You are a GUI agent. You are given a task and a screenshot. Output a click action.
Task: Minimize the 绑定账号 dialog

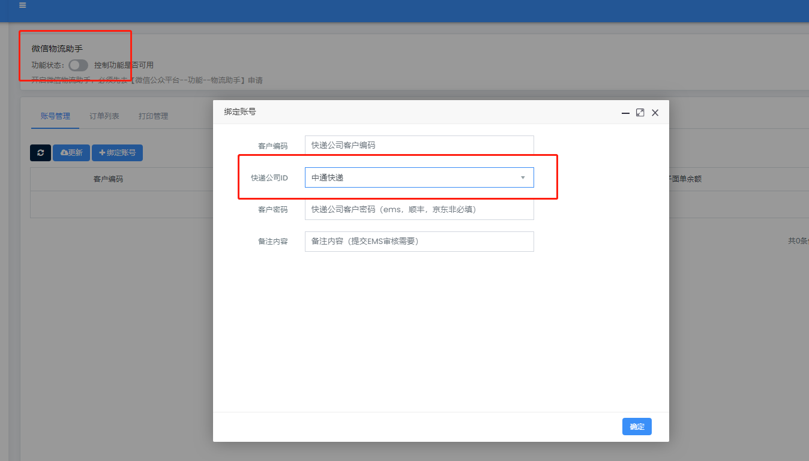[x=625, y=113]
